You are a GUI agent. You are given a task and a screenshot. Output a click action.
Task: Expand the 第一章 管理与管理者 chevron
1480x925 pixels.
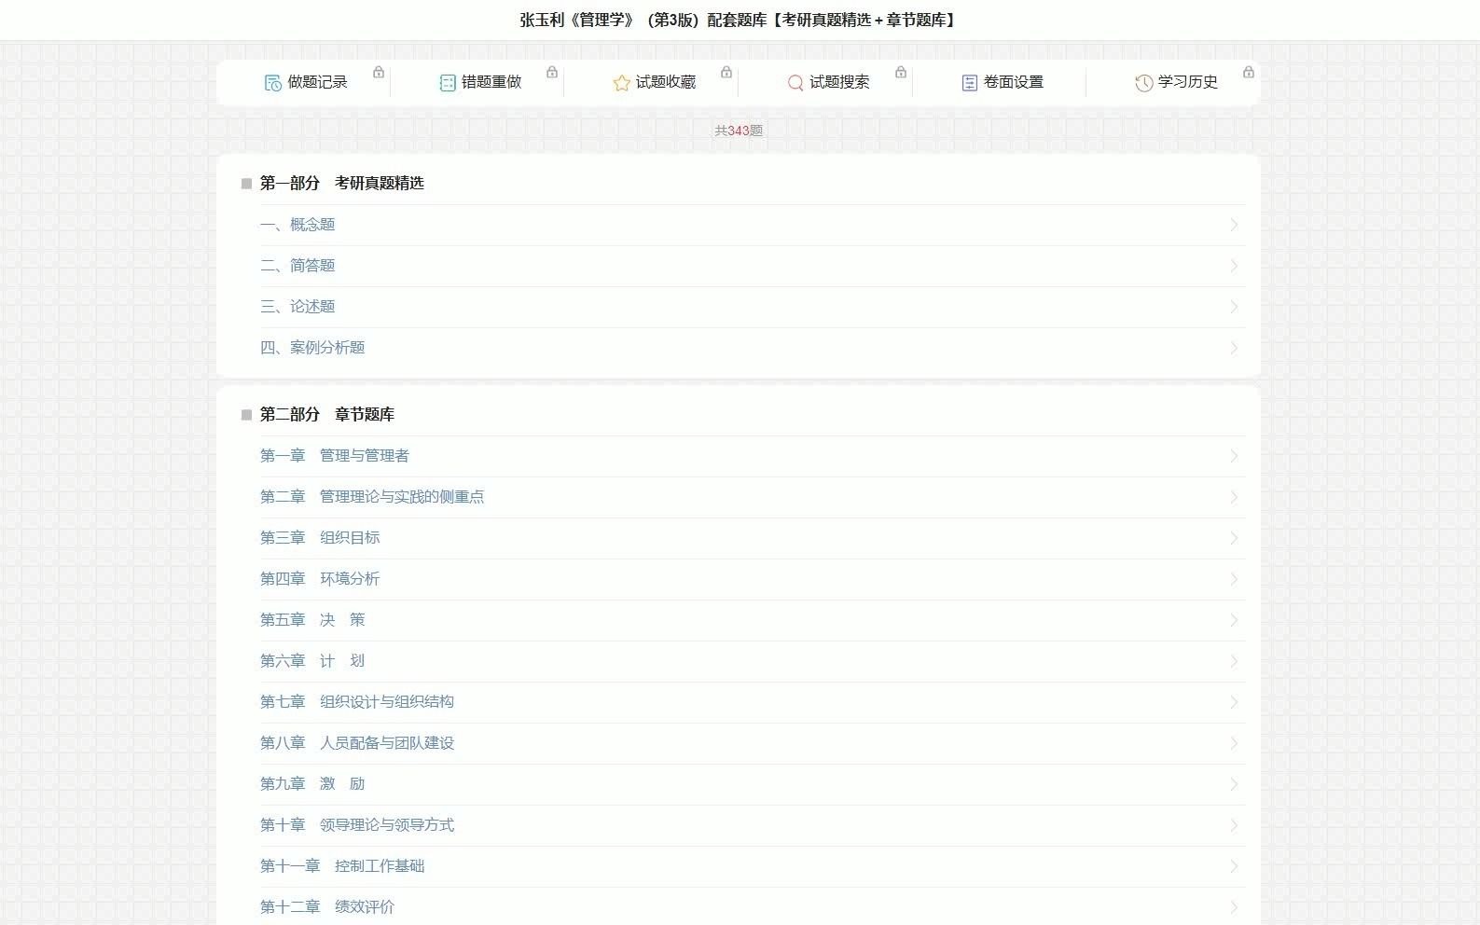pyautogui.click(x=1234, y=456)
